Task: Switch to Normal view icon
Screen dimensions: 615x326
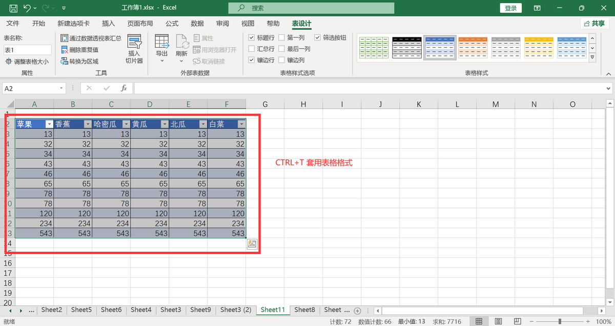Action: coord(479,321)
